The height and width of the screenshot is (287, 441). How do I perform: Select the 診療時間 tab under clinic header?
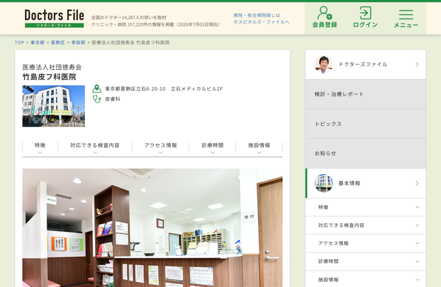point(213,148)
